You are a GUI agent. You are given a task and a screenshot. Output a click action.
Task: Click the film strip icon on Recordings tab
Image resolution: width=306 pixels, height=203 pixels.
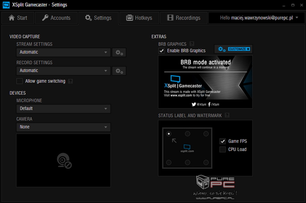(170, 18)
